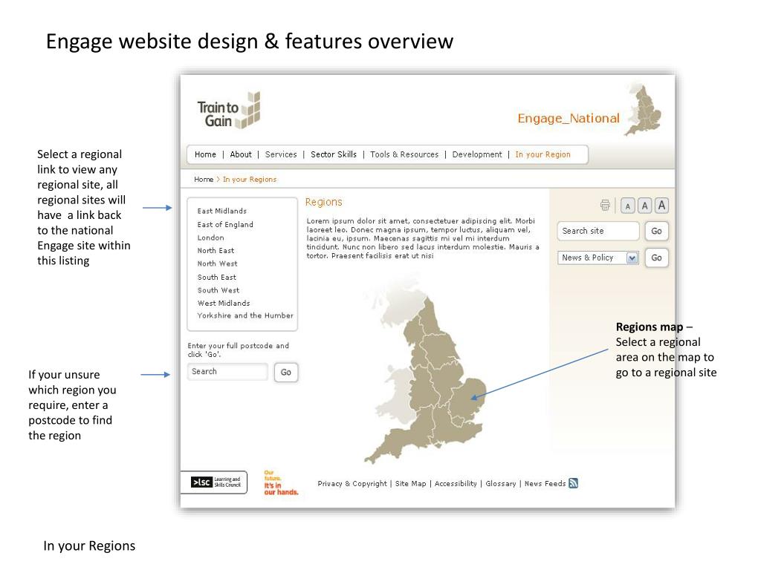Screen dimensions: 761x570
Task: Open the About menu item
Action: click(x=241, y=154)
